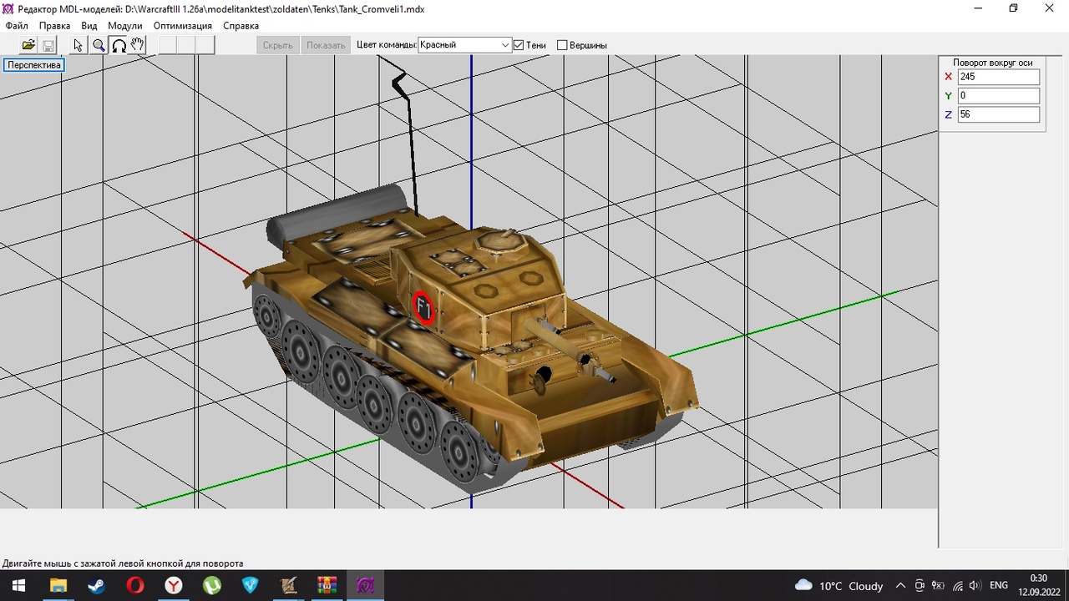Screen dimensions: 1069x601
Task: Open the Opera browser from taskbar
Action: 134,585
